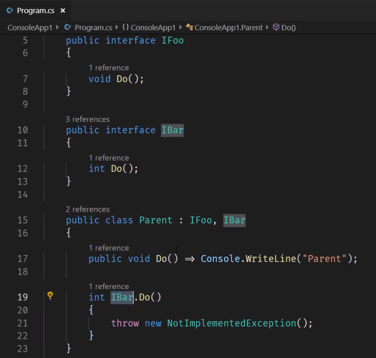Click highlighted IBar in the Parent class declaration
Image resolution: width=376 pixels, height=358 pixels.
pyautogui.click(x=234, y=220)
